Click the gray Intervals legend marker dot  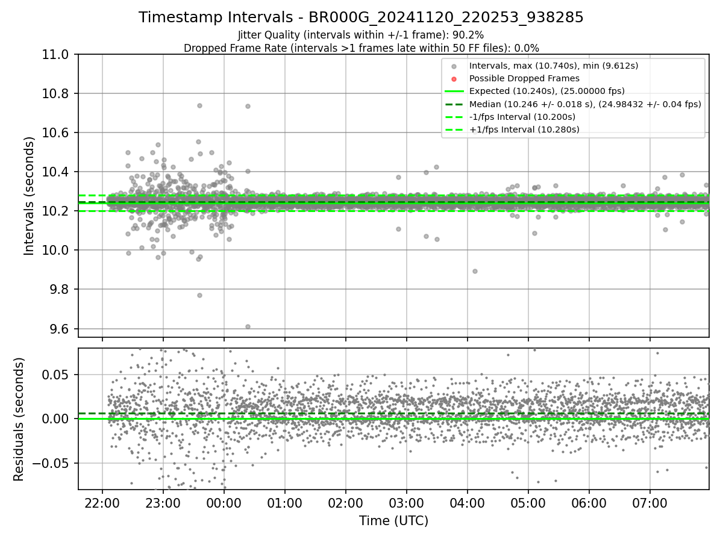[454, 66]
